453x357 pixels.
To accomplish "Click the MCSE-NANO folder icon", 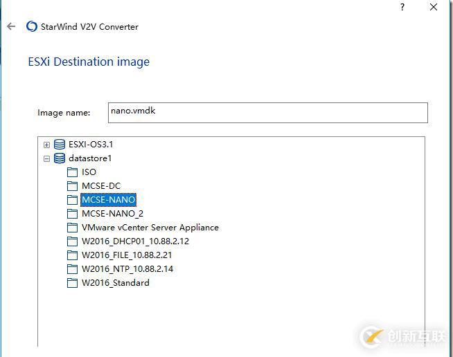I will (72, 200).
